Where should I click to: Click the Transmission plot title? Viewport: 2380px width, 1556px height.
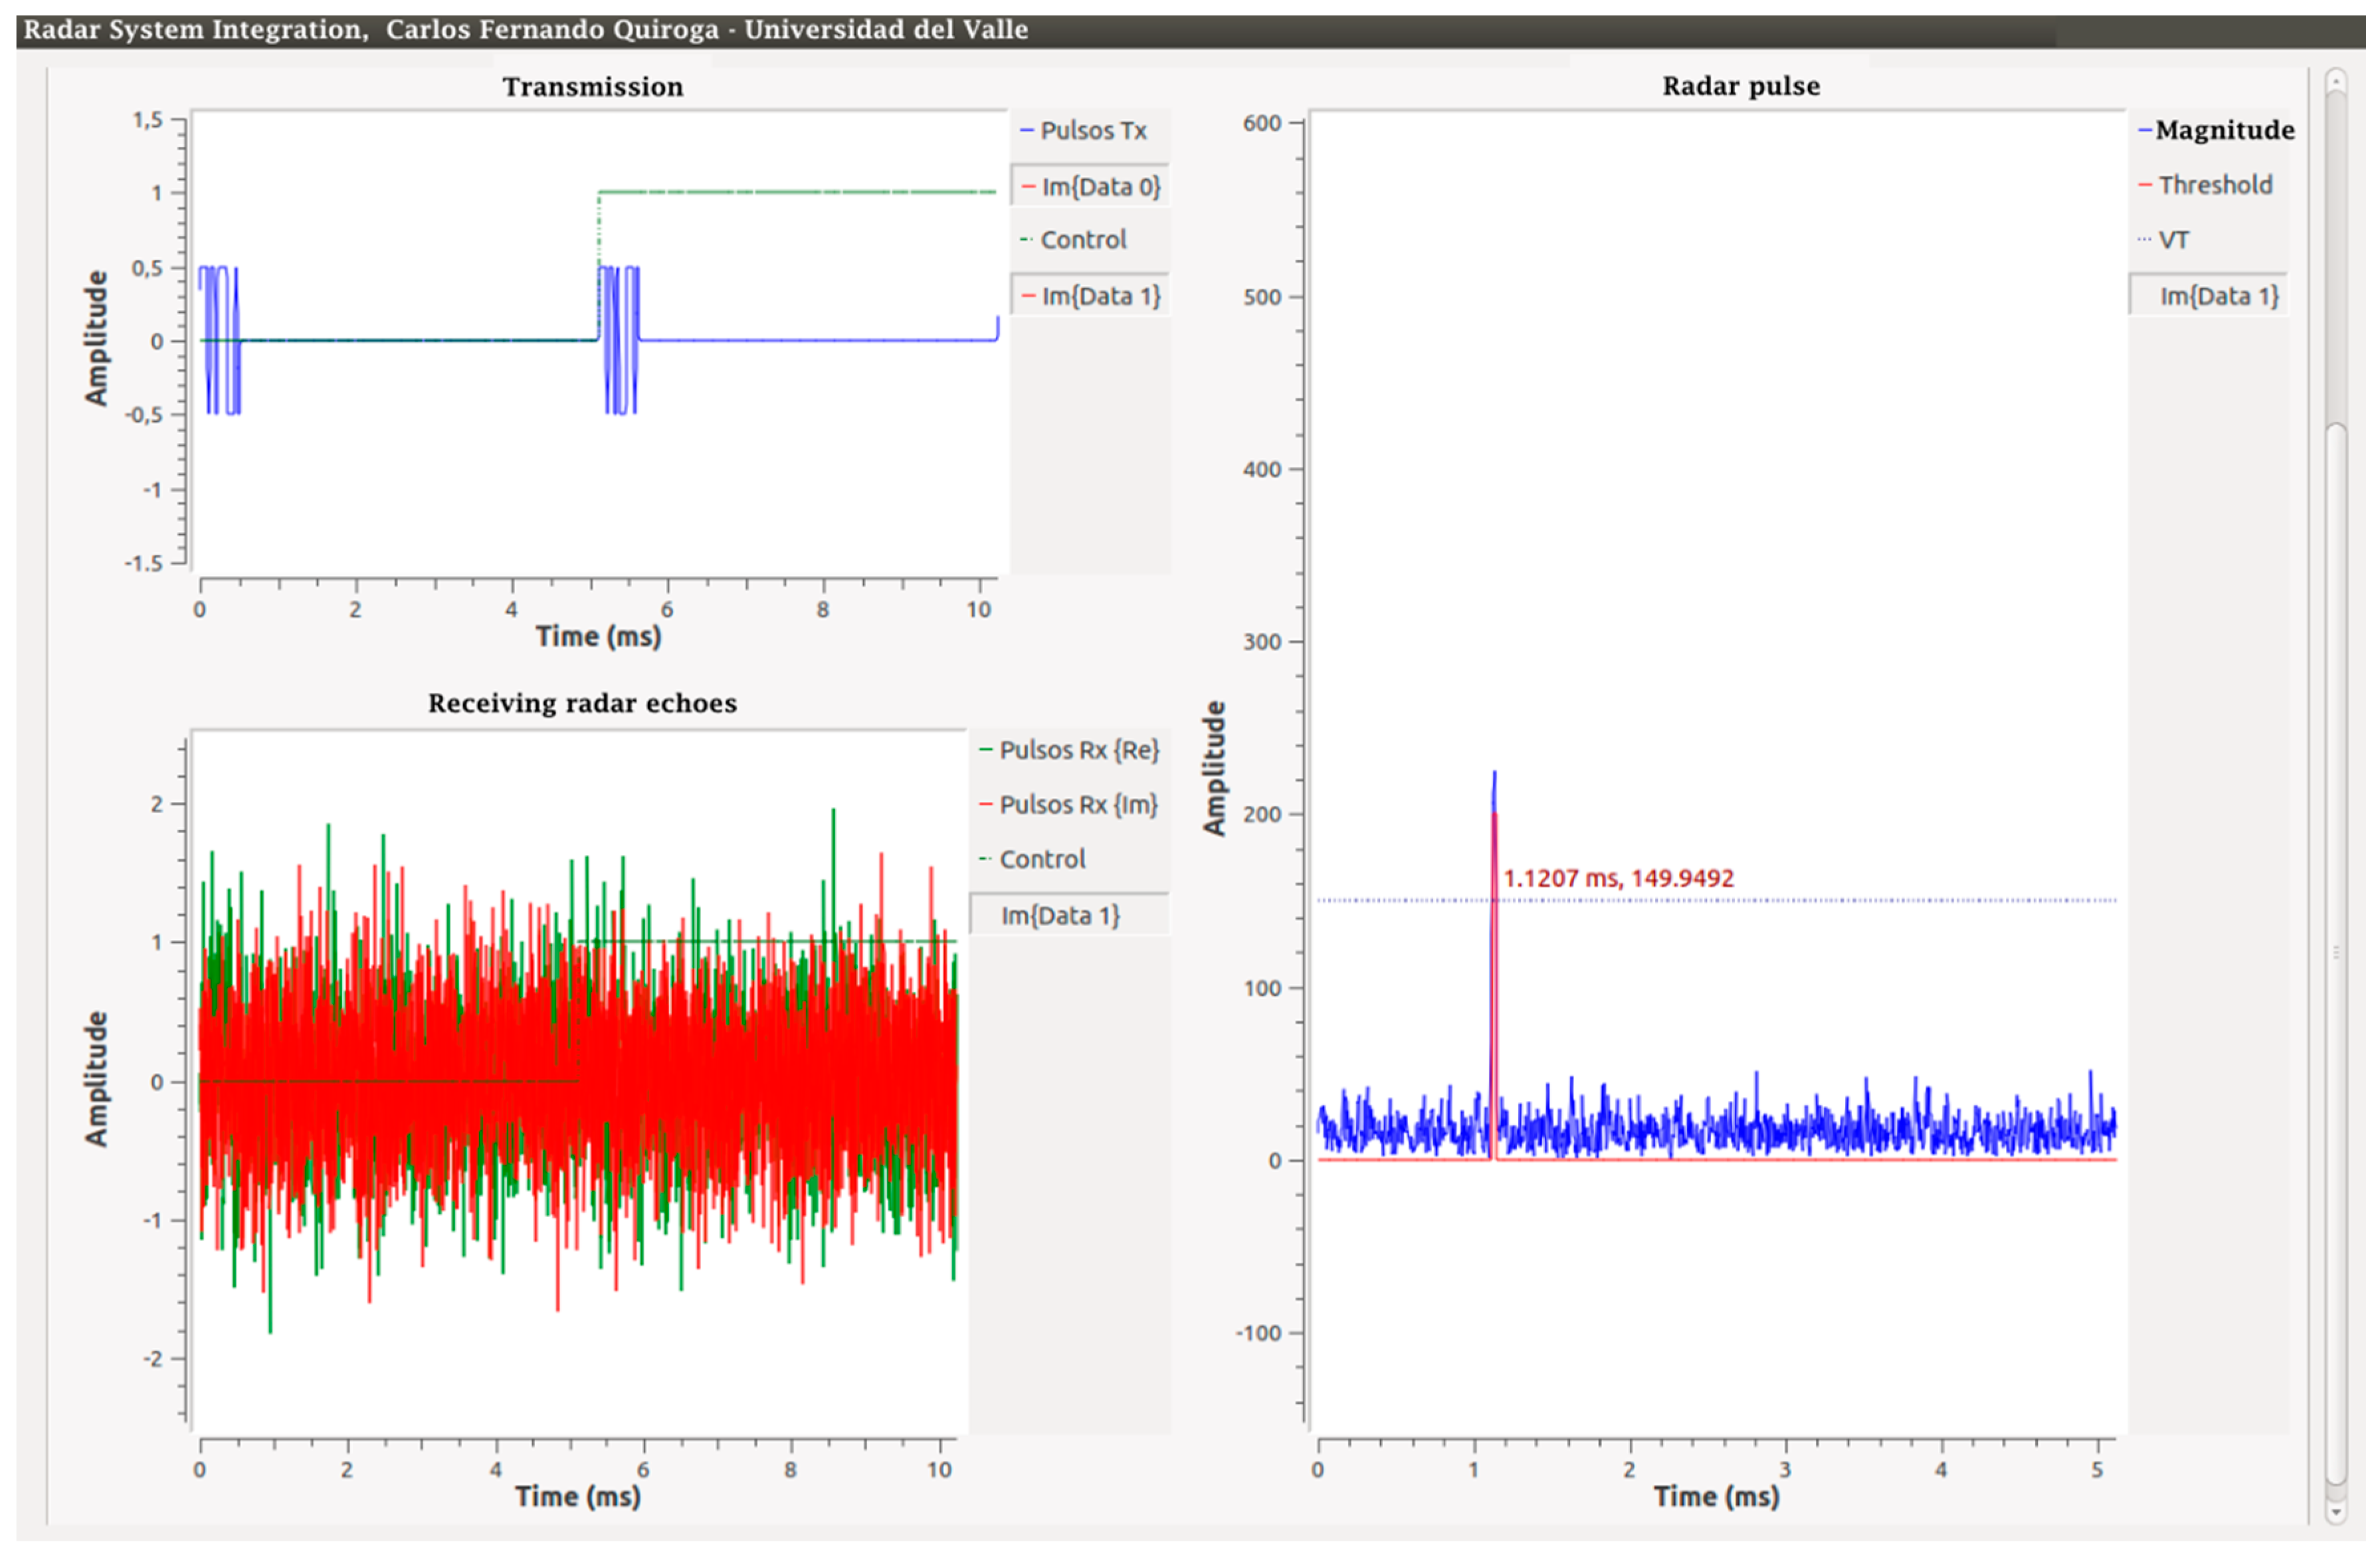pyautogui.click(x=593, y=87)
